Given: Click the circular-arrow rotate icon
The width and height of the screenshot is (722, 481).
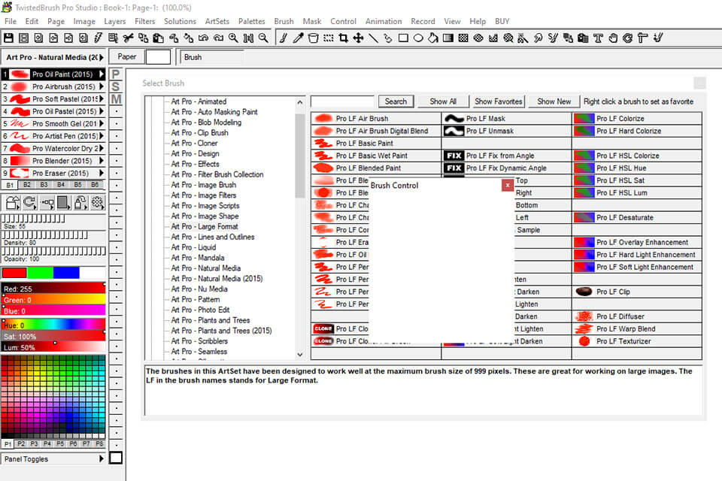Looking at the screenshot, I should 29,202.
